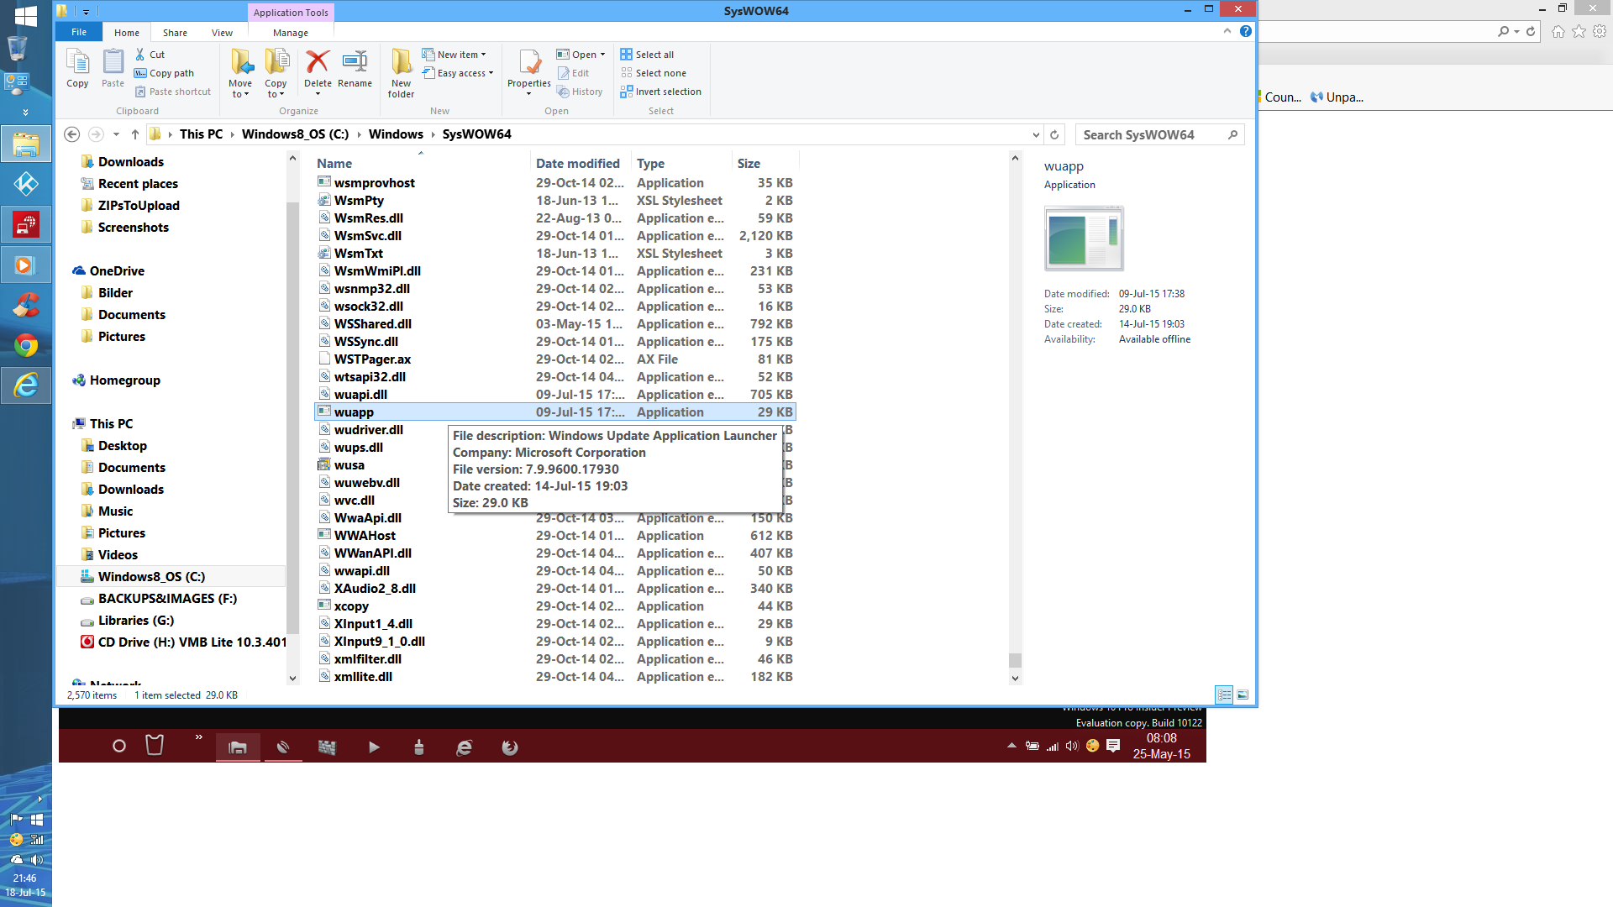1613x907 pixels.
Task: Refresh the SysWOW64 folder view
Action: tap(1054, 134)
